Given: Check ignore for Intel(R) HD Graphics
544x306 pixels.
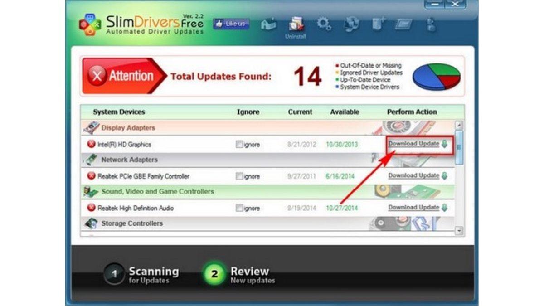Looking at the screenshot, I should coord(239,144).
